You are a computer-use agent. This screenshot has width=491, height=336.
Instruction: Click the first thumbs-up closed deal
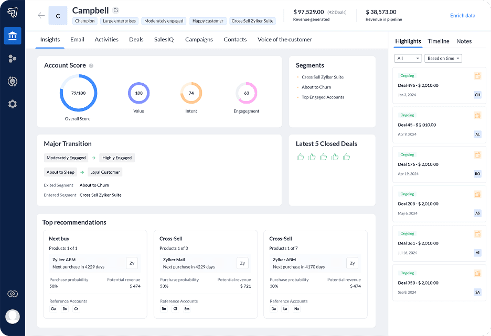pyautogui.click(x=301, y=157)
